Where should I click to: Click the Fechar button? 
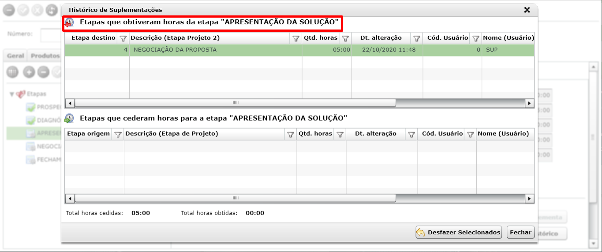tap(521, 232)
